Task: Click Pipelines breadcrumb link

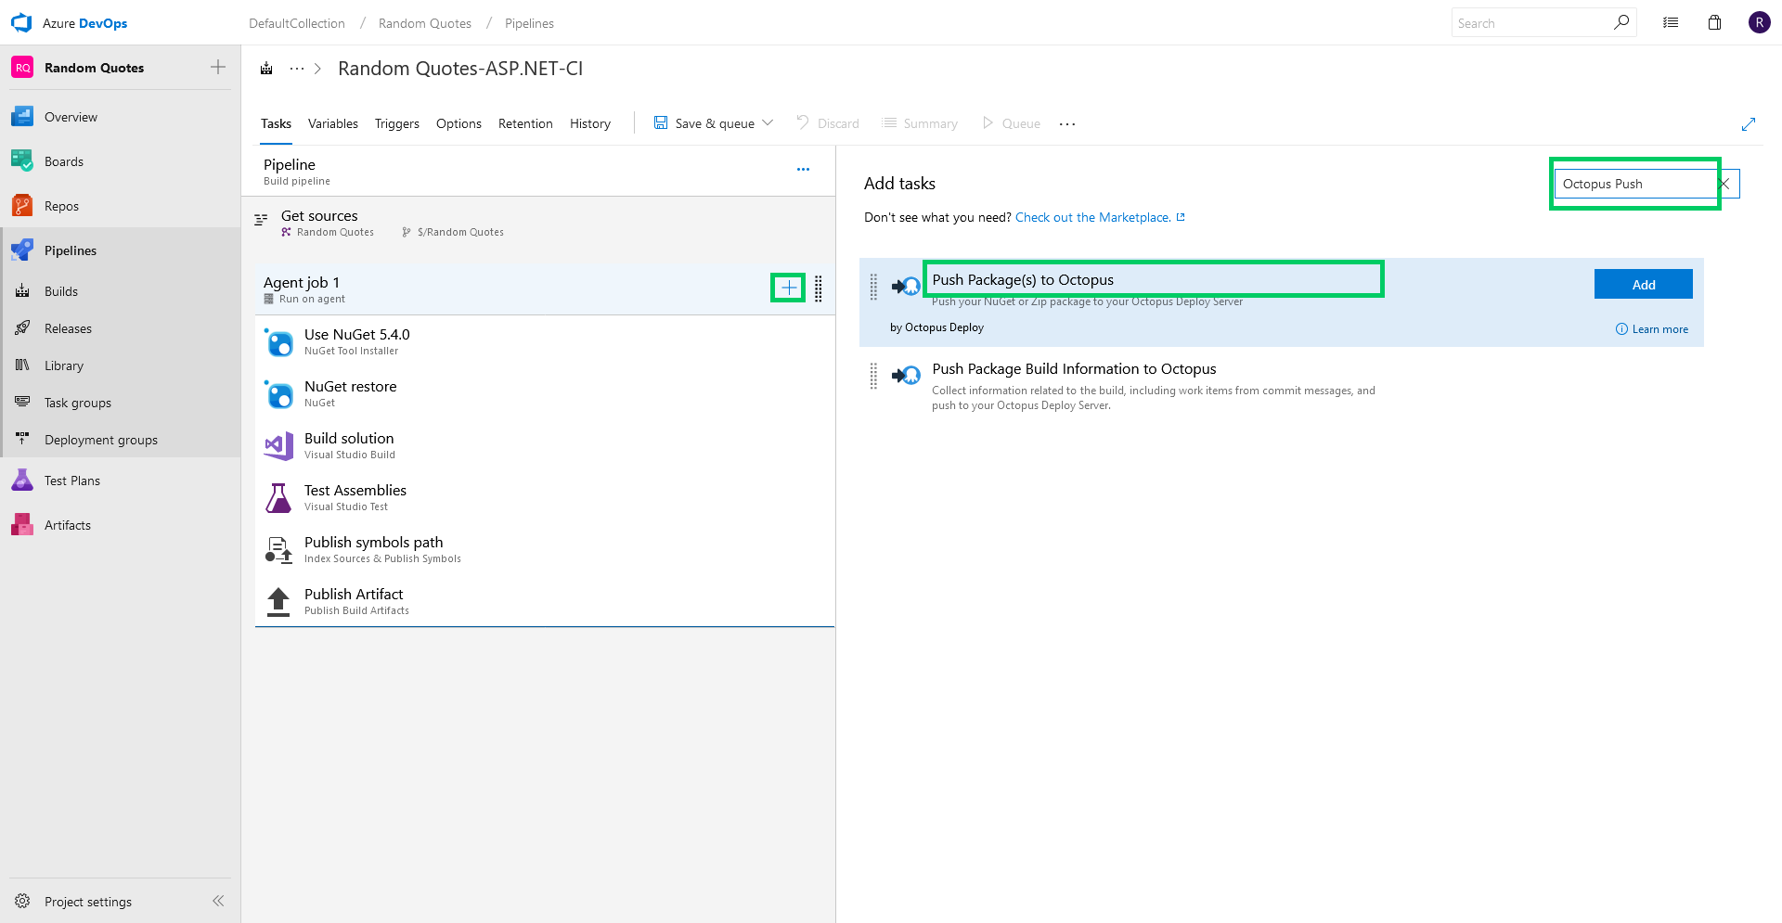Action: point(529,23)
